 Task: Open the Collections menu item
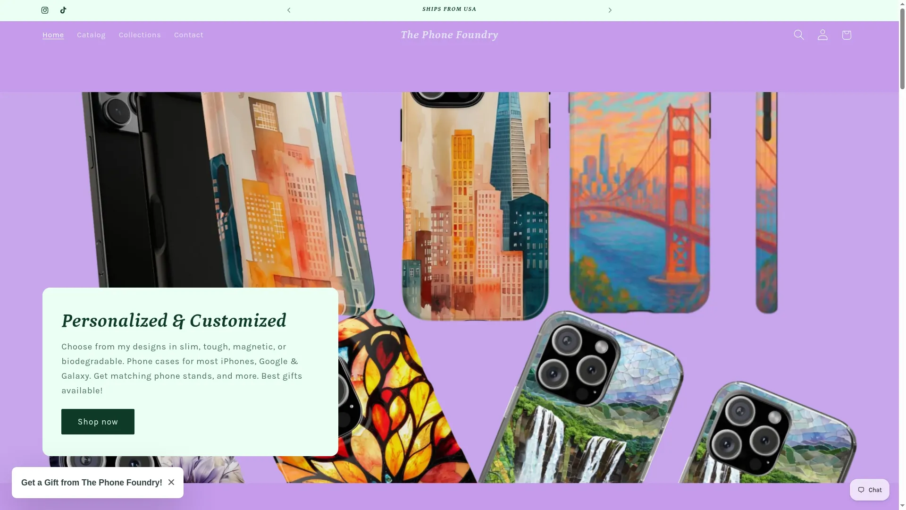[x=140, y=35]
